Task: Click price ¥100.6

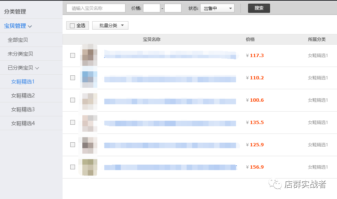Action: (x=255, y=100)
